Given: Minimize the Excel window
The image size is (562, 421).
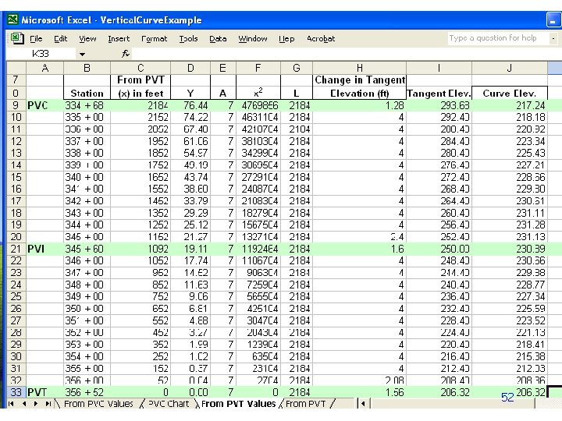Looking at the screenshot, I should point(553,19).
